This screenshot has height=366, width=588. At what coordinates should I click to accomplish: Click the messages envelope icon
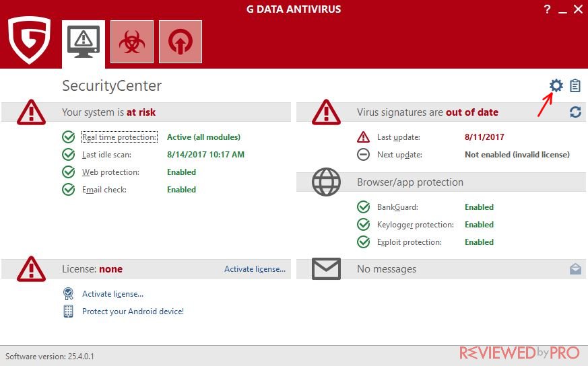point(326,268)
